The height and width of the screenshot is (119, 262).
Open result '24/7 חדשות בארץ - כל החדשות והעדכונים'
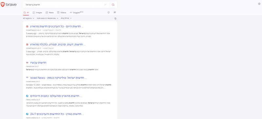tap(57, 114)
